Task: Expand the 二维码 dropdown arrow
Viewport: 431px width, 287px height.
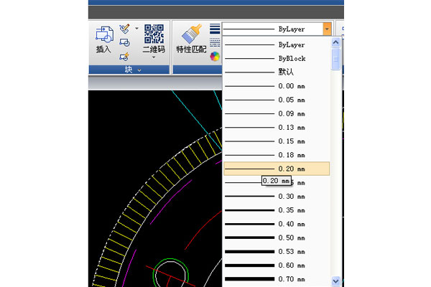Action: click(x=154, y=58)
